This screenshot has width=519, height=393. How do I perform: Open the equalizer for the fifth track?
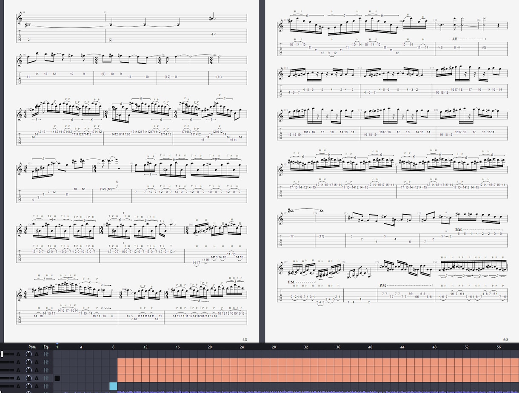coord(46,386)
